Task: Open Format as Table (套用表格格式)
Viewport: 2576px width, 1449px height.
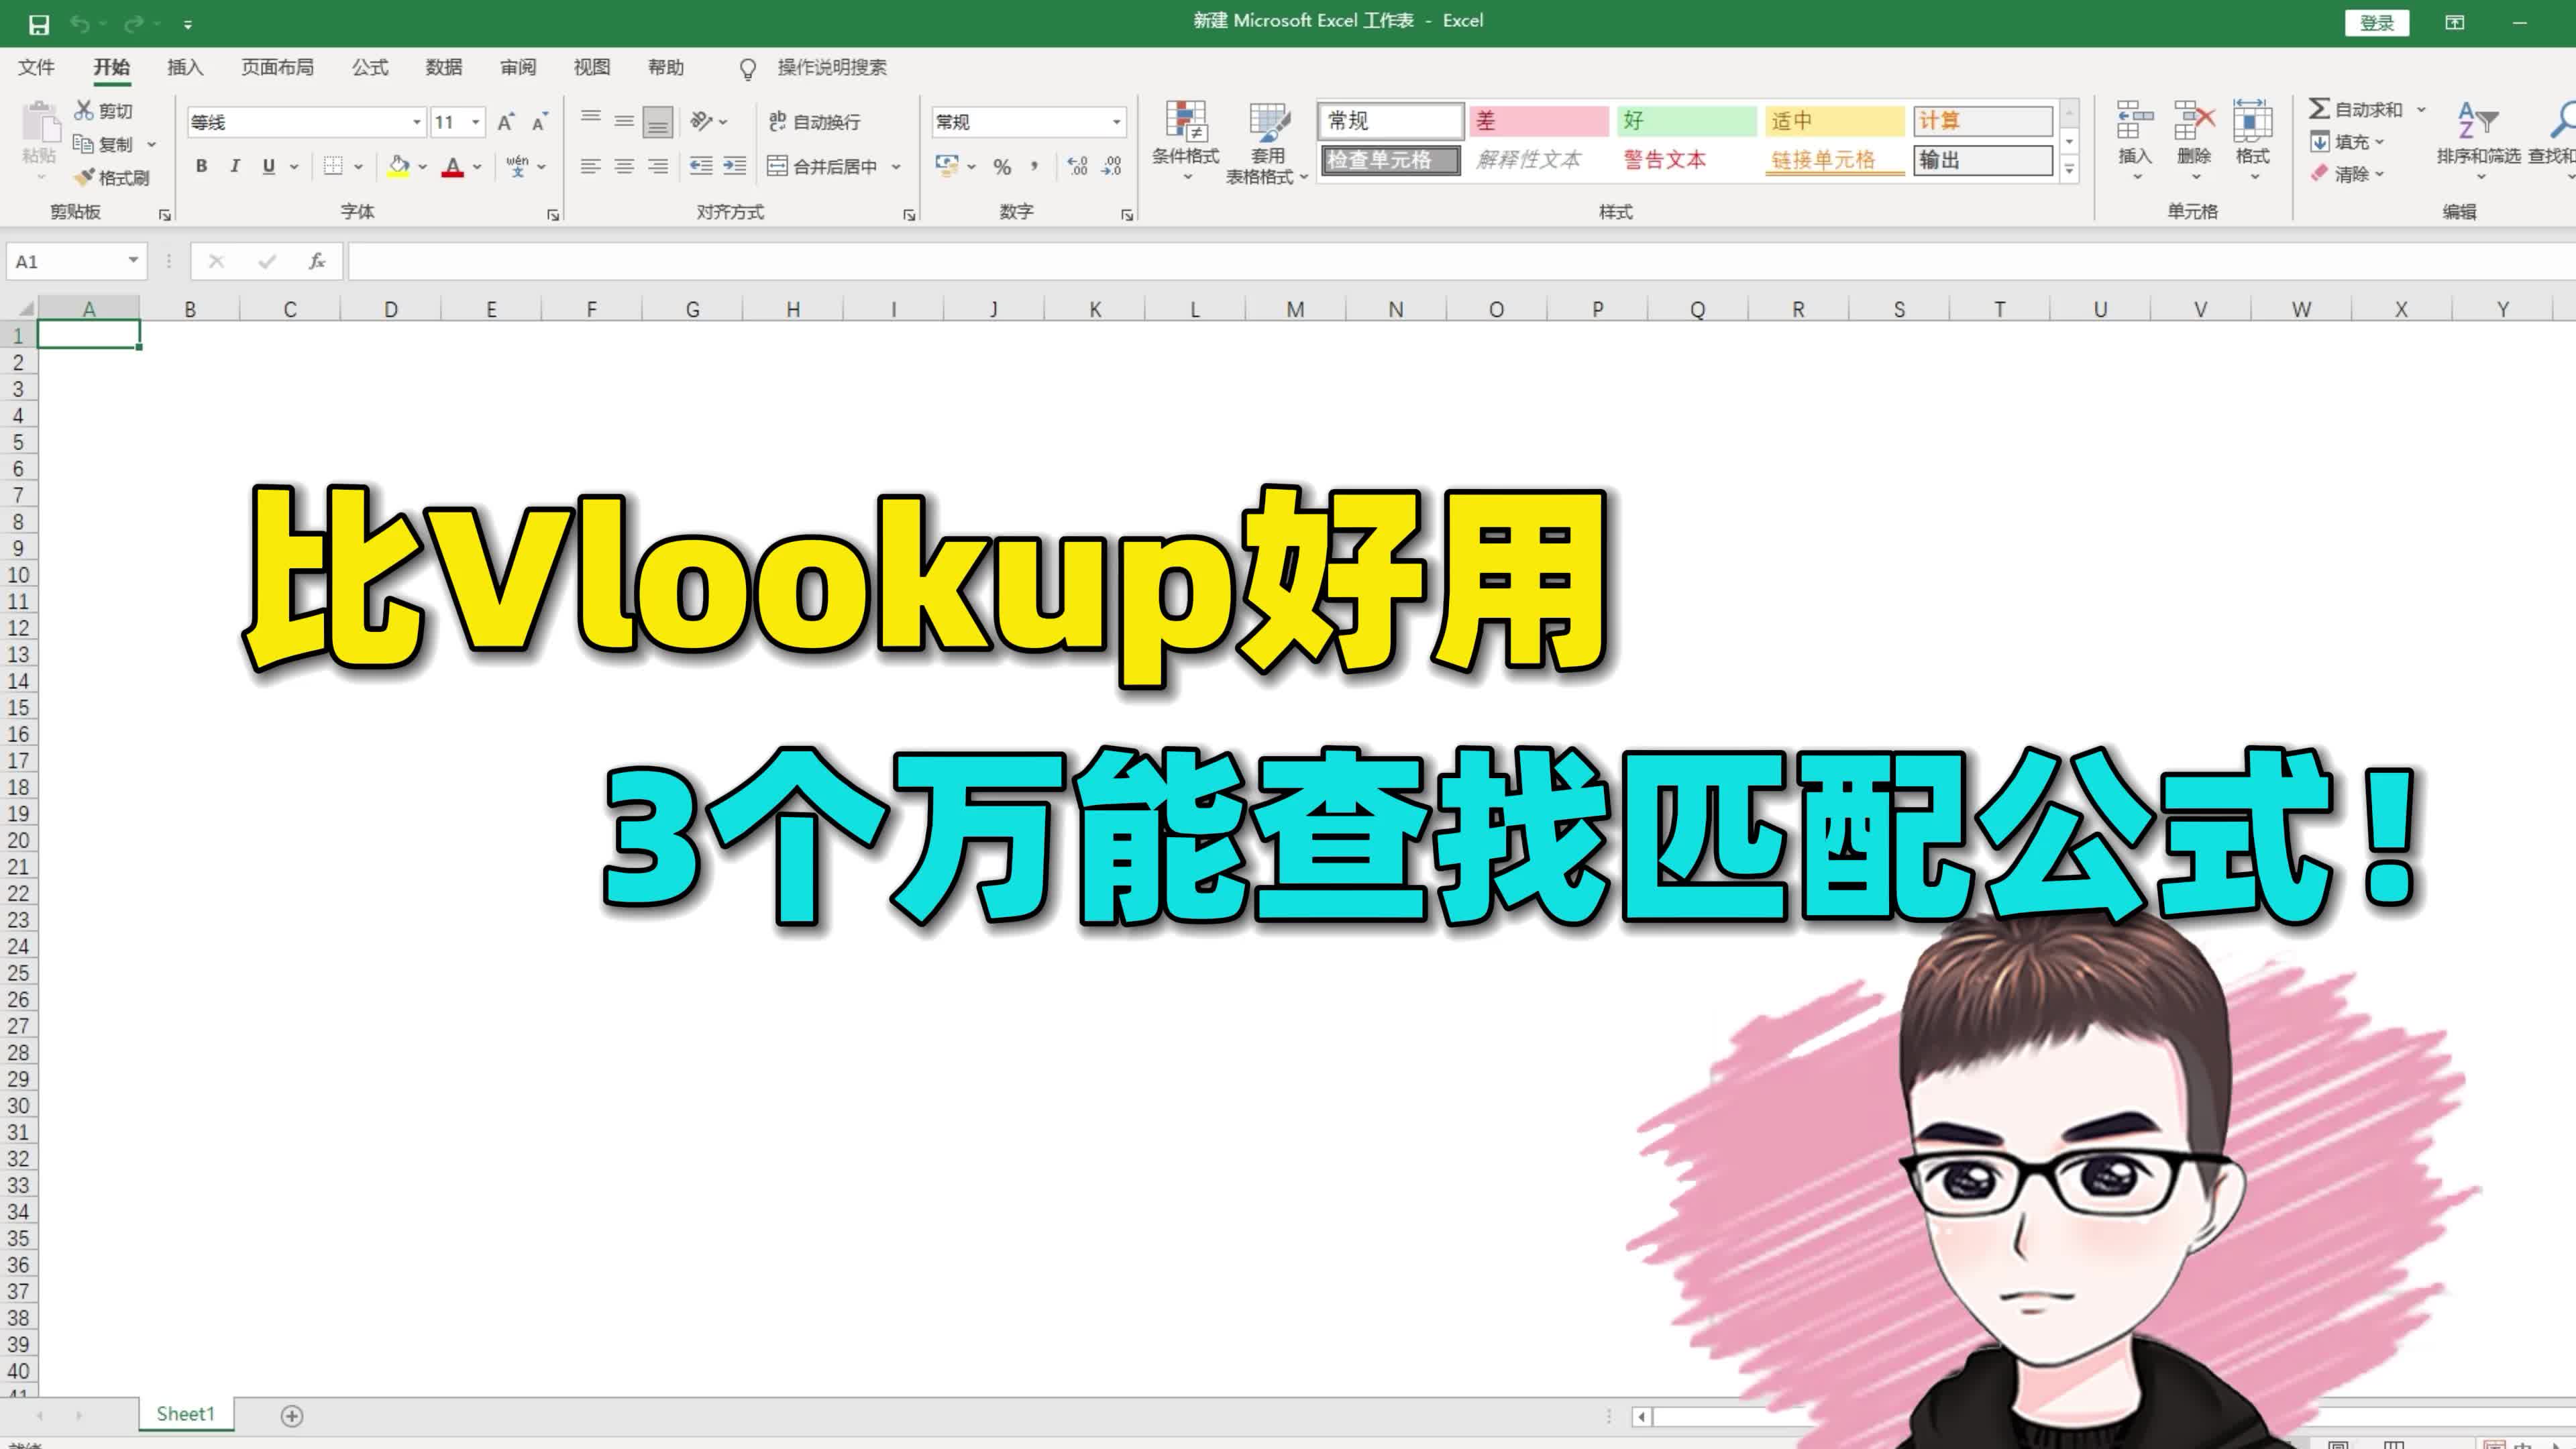Action: pos(1267,142)
